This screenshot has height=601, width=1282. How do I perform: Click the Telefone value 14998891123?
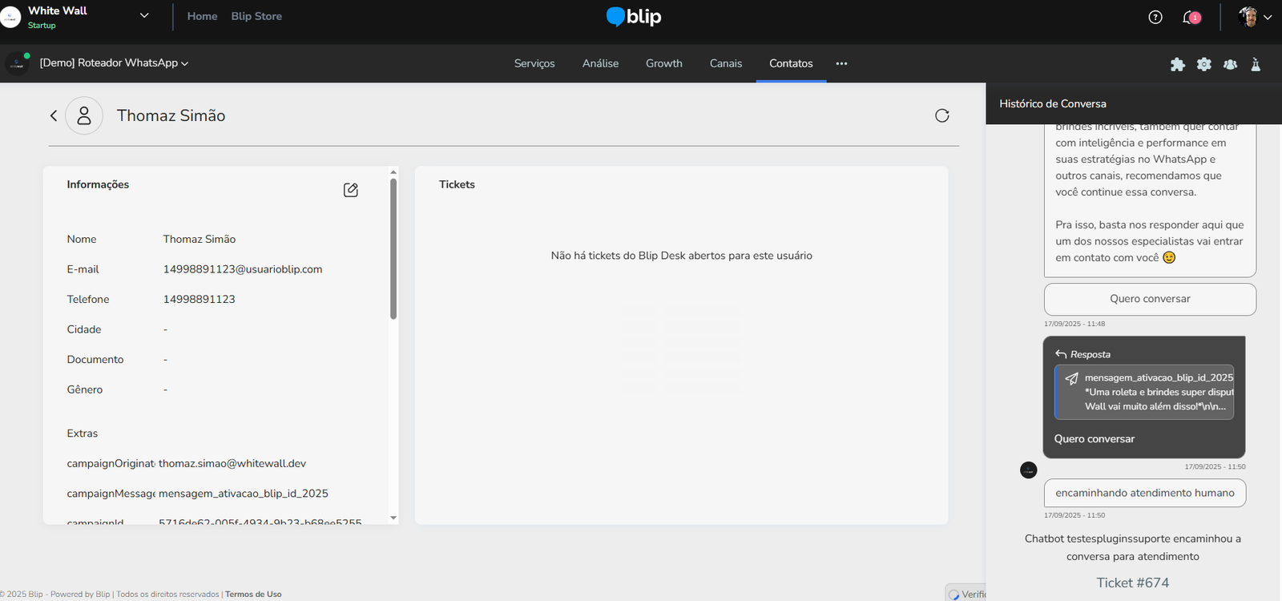click(x=200, y=299)
